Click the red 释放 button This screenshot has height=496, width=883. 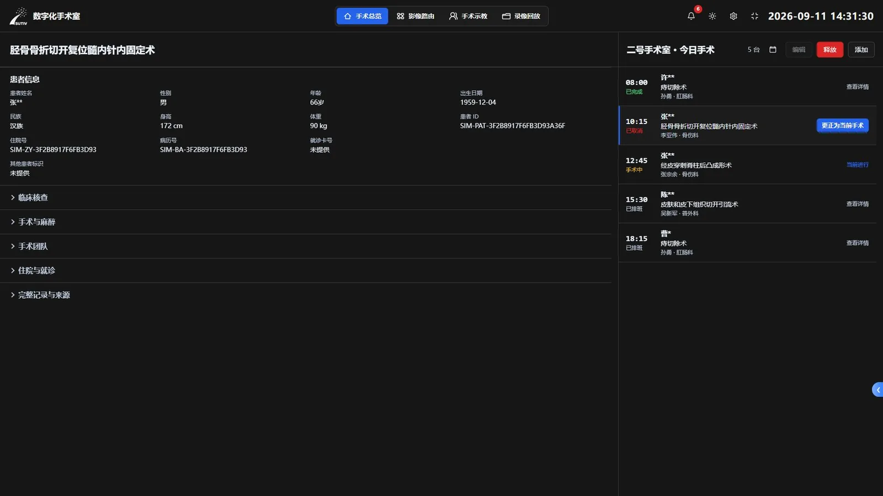pyautogui.click(x=830, y=50)
